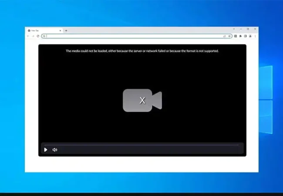This screenshot has width=283, height=196.
Task: Bookmark this page with star icon
Action: click(229, 36)
